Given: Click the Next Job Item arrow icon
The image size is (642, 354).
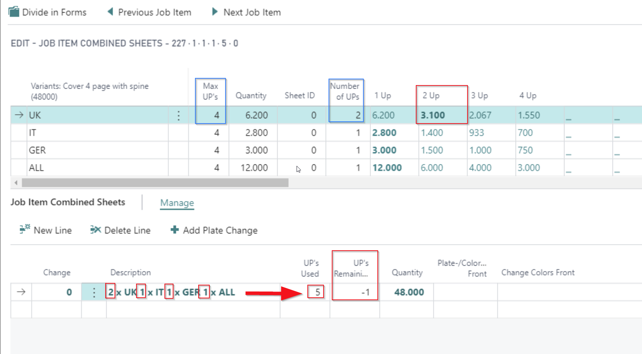Looking at the screenshot, I should click(215, 12).
